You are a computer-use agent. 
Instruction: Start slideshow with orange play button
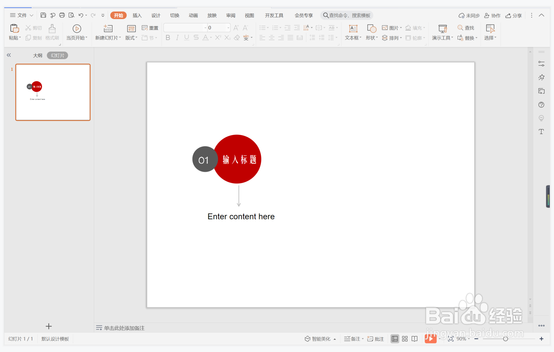(x=430, y=339)
